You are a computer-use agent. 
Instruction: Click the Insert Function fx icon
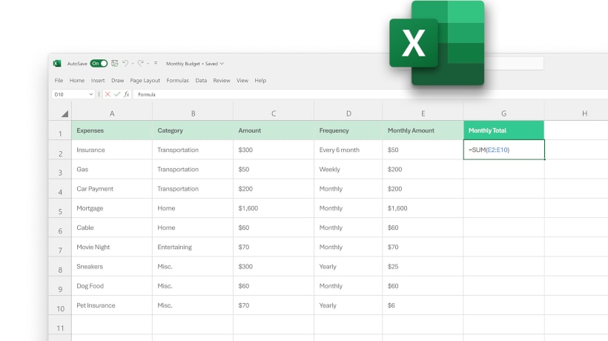pyautogui.click(x=126, y=94)
